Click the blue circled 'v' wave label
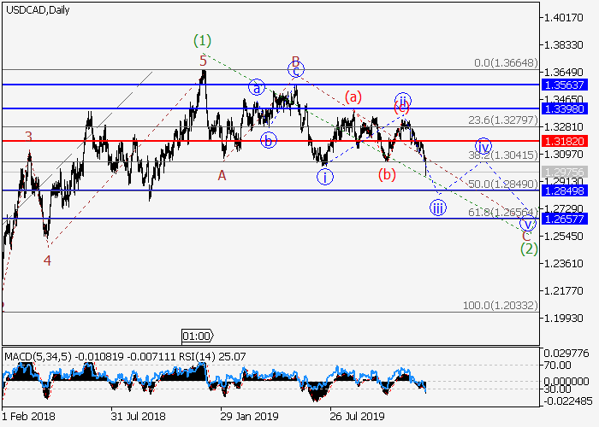This screenshot has height=427, width=599. click(x=527, y=225)
